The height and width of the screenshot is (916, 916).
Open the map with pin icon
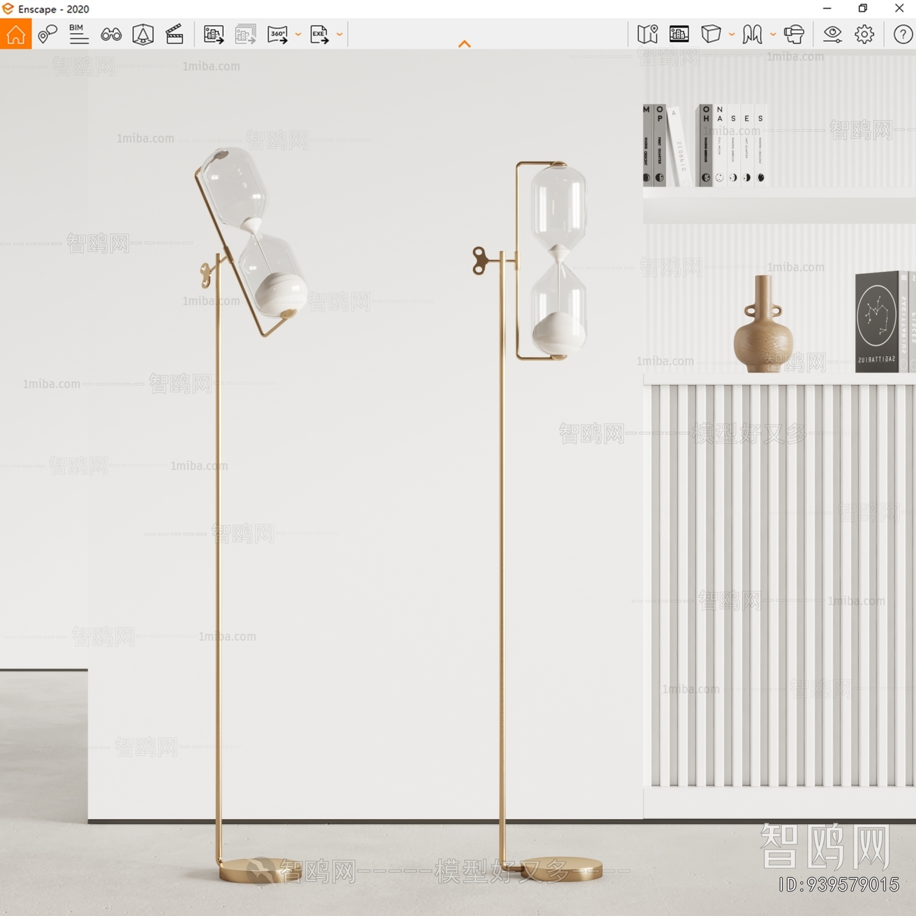point(647,34)
